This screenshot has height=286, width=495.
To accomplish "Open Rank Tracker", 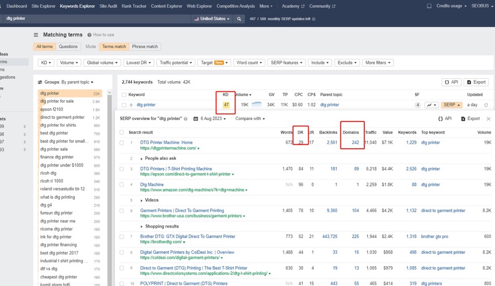I will (x=134, y=6).
